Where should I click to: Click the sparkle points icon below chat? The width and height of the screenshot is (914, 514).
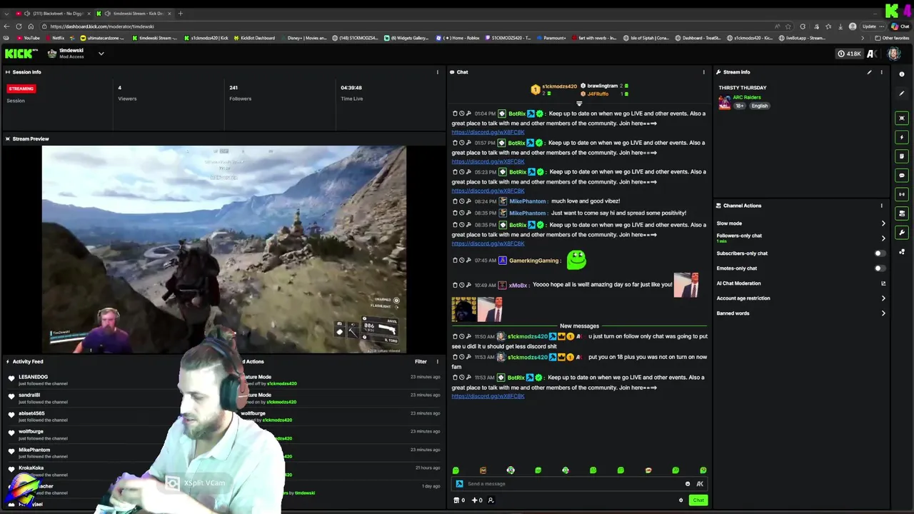coord(474,500)
